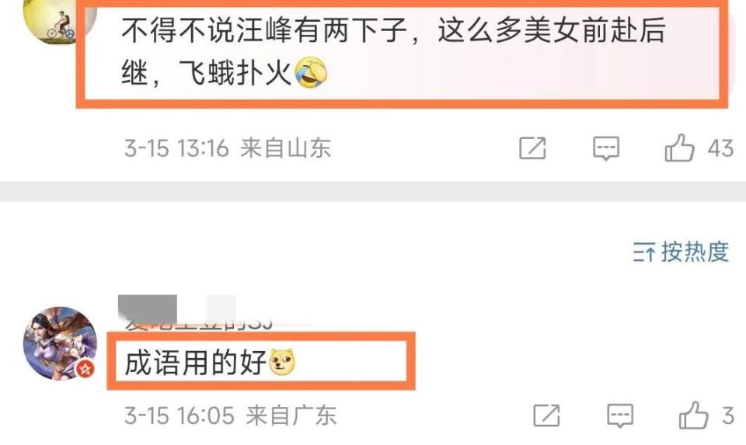The height and width of the screenshot is (445, 746).
Task: Open the cyclist avatar profile
Action: point(60,19)
